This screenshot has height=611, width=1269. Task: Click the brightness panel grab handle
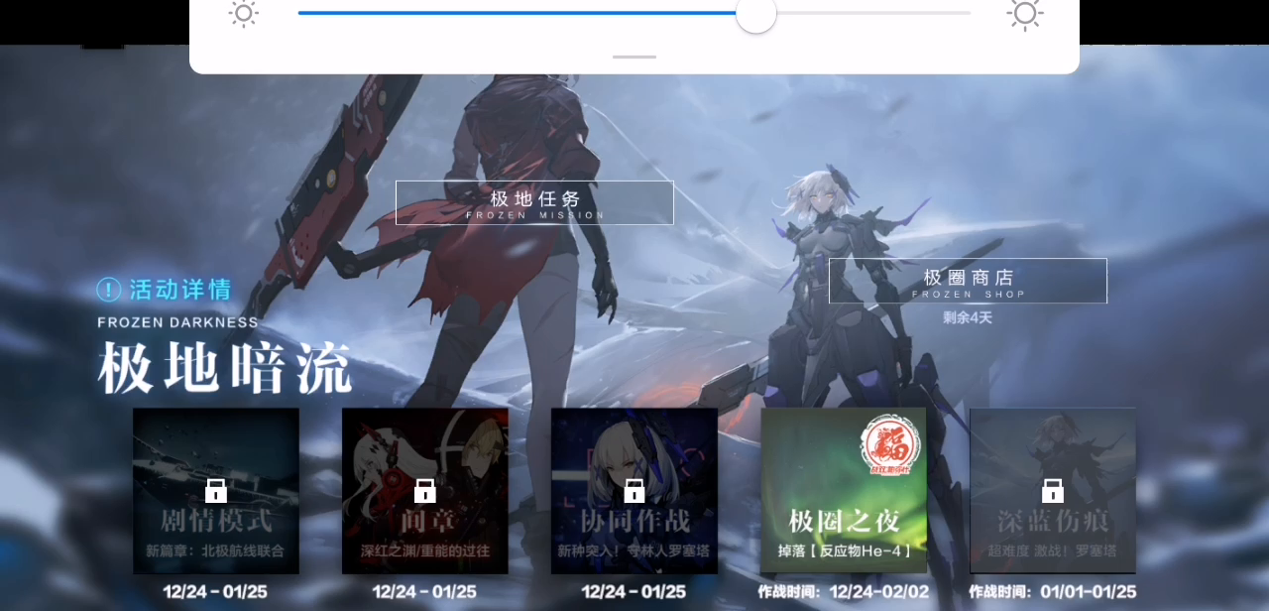[x=634, y=57]
